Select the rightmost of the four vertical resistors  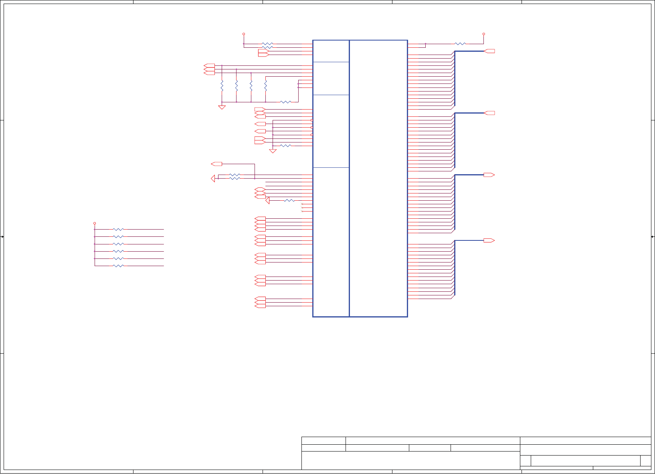266,85
